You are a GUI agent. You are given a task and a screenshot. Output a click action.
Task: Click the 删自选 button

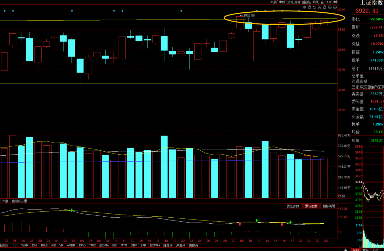click(306, 2)
